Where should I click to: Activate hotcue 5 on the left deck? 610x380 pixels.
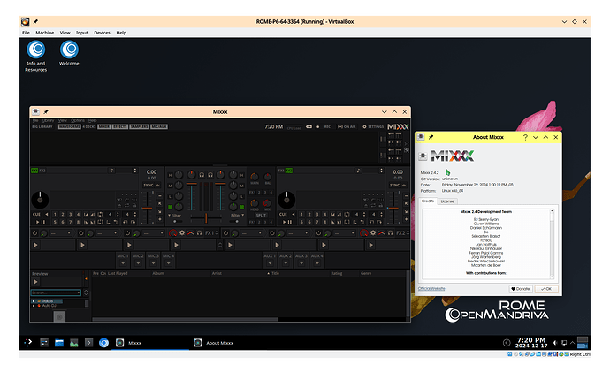point(55,222)
